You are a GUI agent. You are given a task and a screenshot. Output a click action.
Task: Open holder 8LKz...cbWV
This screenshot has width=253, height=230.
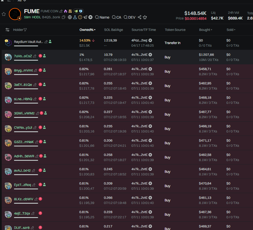(23, 199)
